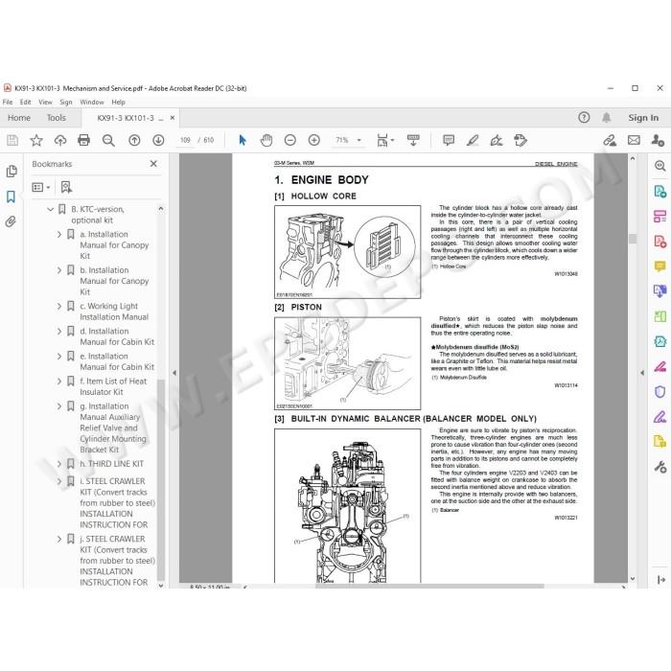Click Sign In
This screenshot has height=671, width=671.
(643, 118)
